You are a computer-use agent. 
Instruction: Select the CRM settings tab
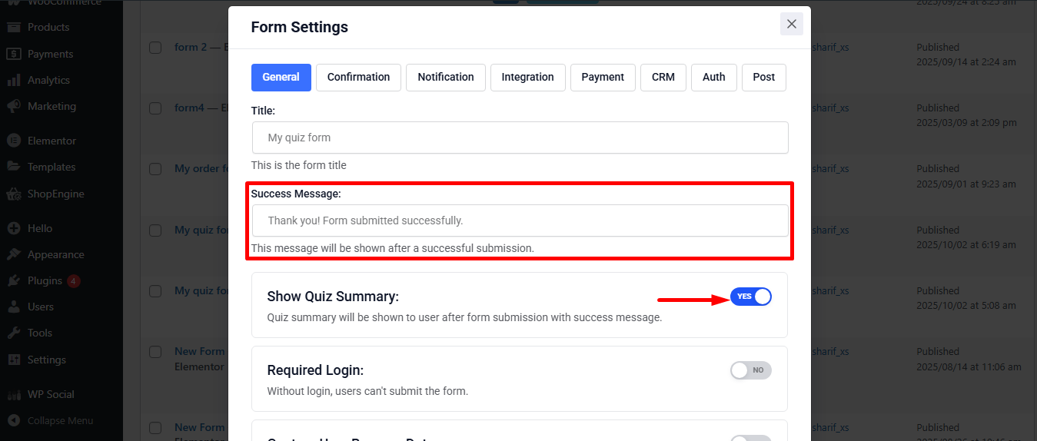tap(663, 77)
